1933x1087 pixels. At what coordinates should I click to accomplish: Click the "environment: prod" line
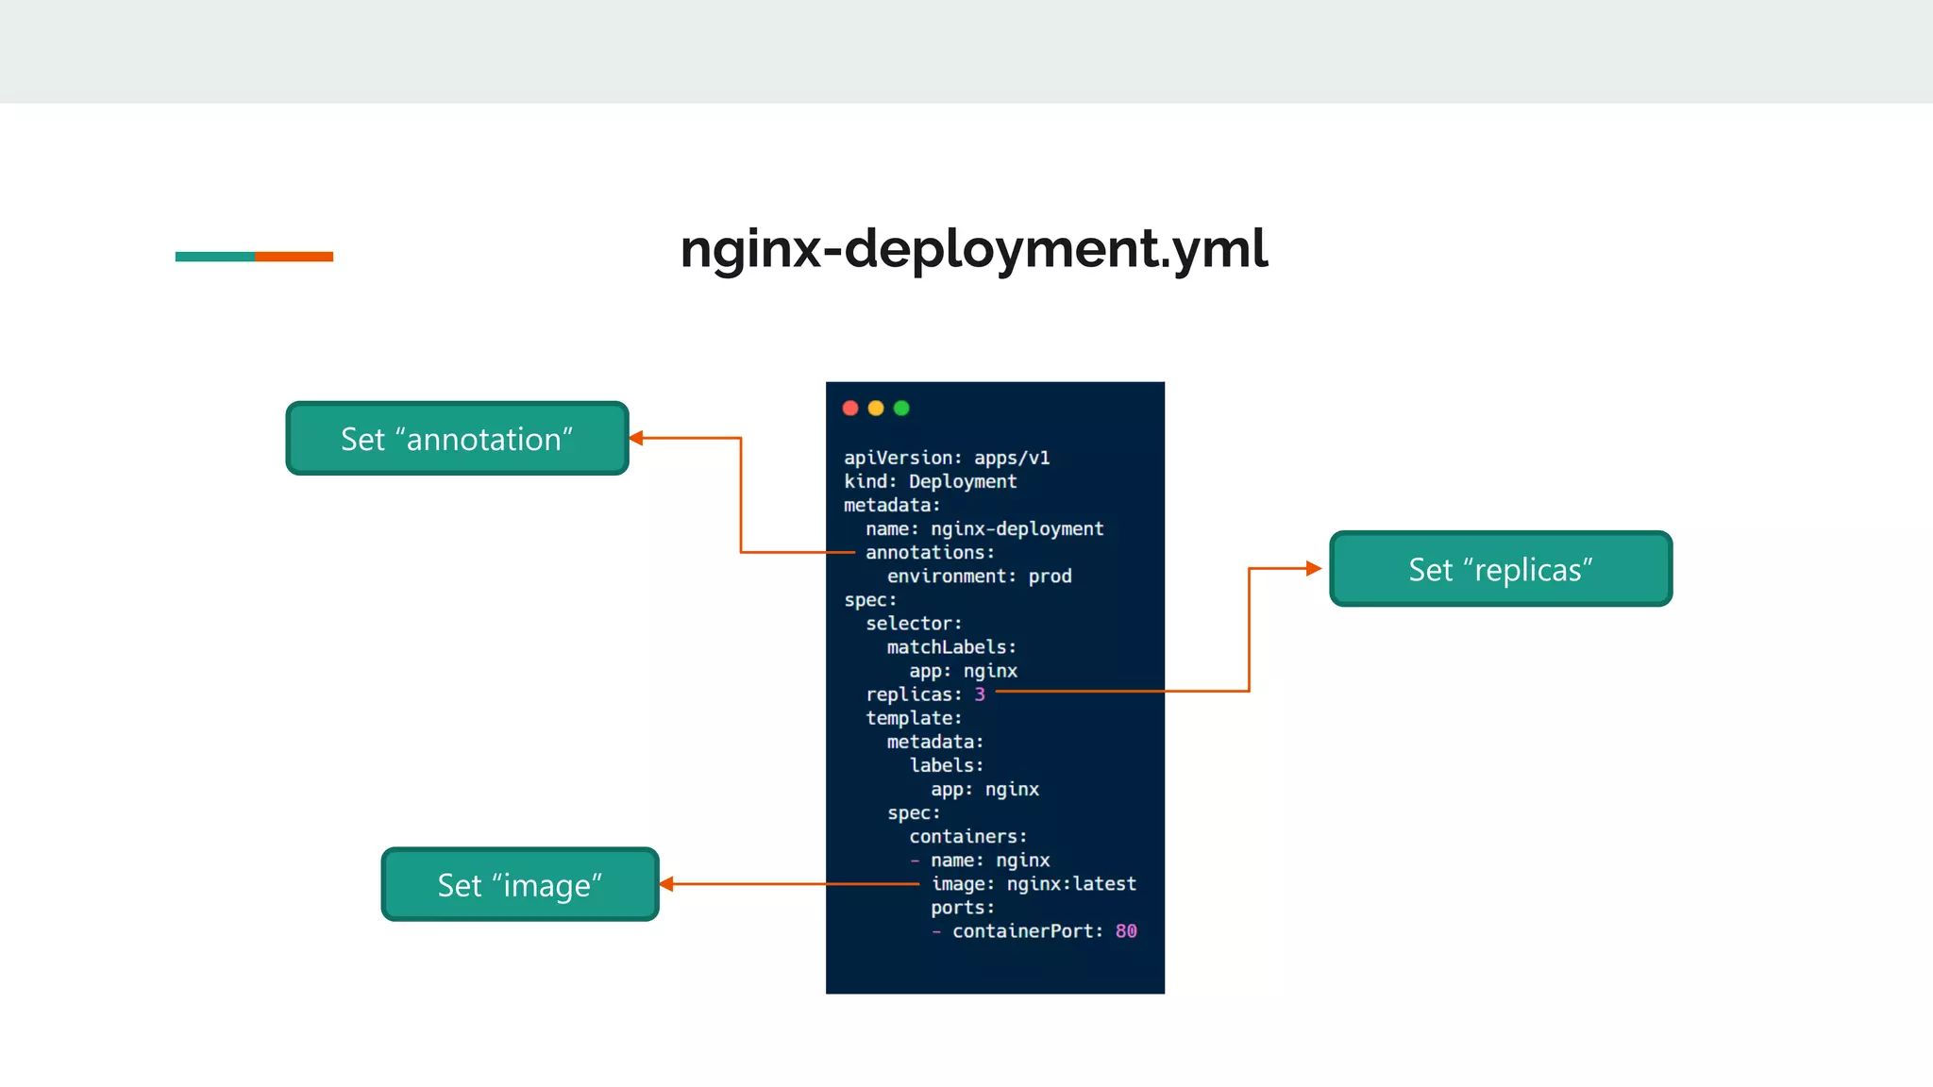click(980, 576)
